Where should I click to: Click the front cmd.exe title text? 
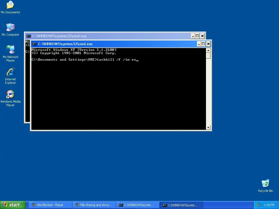point(65,44)
